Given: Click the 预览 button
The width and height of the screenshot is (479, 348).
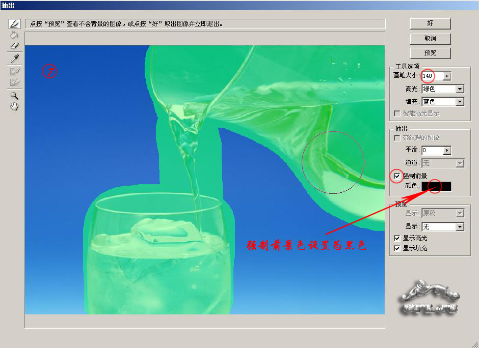Looking at the screenshot, I should pyautogui.click(x=430, y=53).
